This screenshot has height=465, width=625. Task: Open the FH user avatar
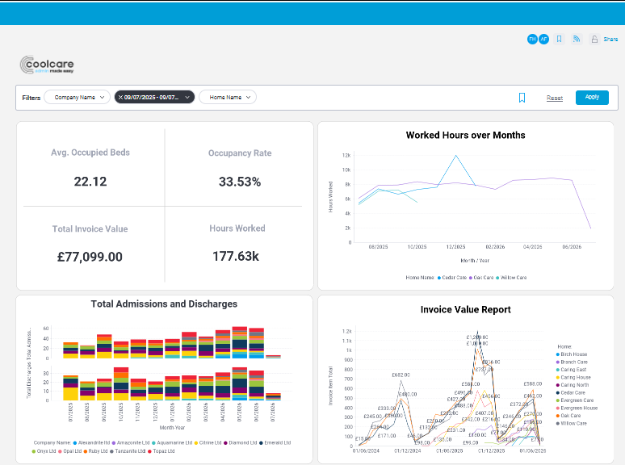[x=532, y=39]
